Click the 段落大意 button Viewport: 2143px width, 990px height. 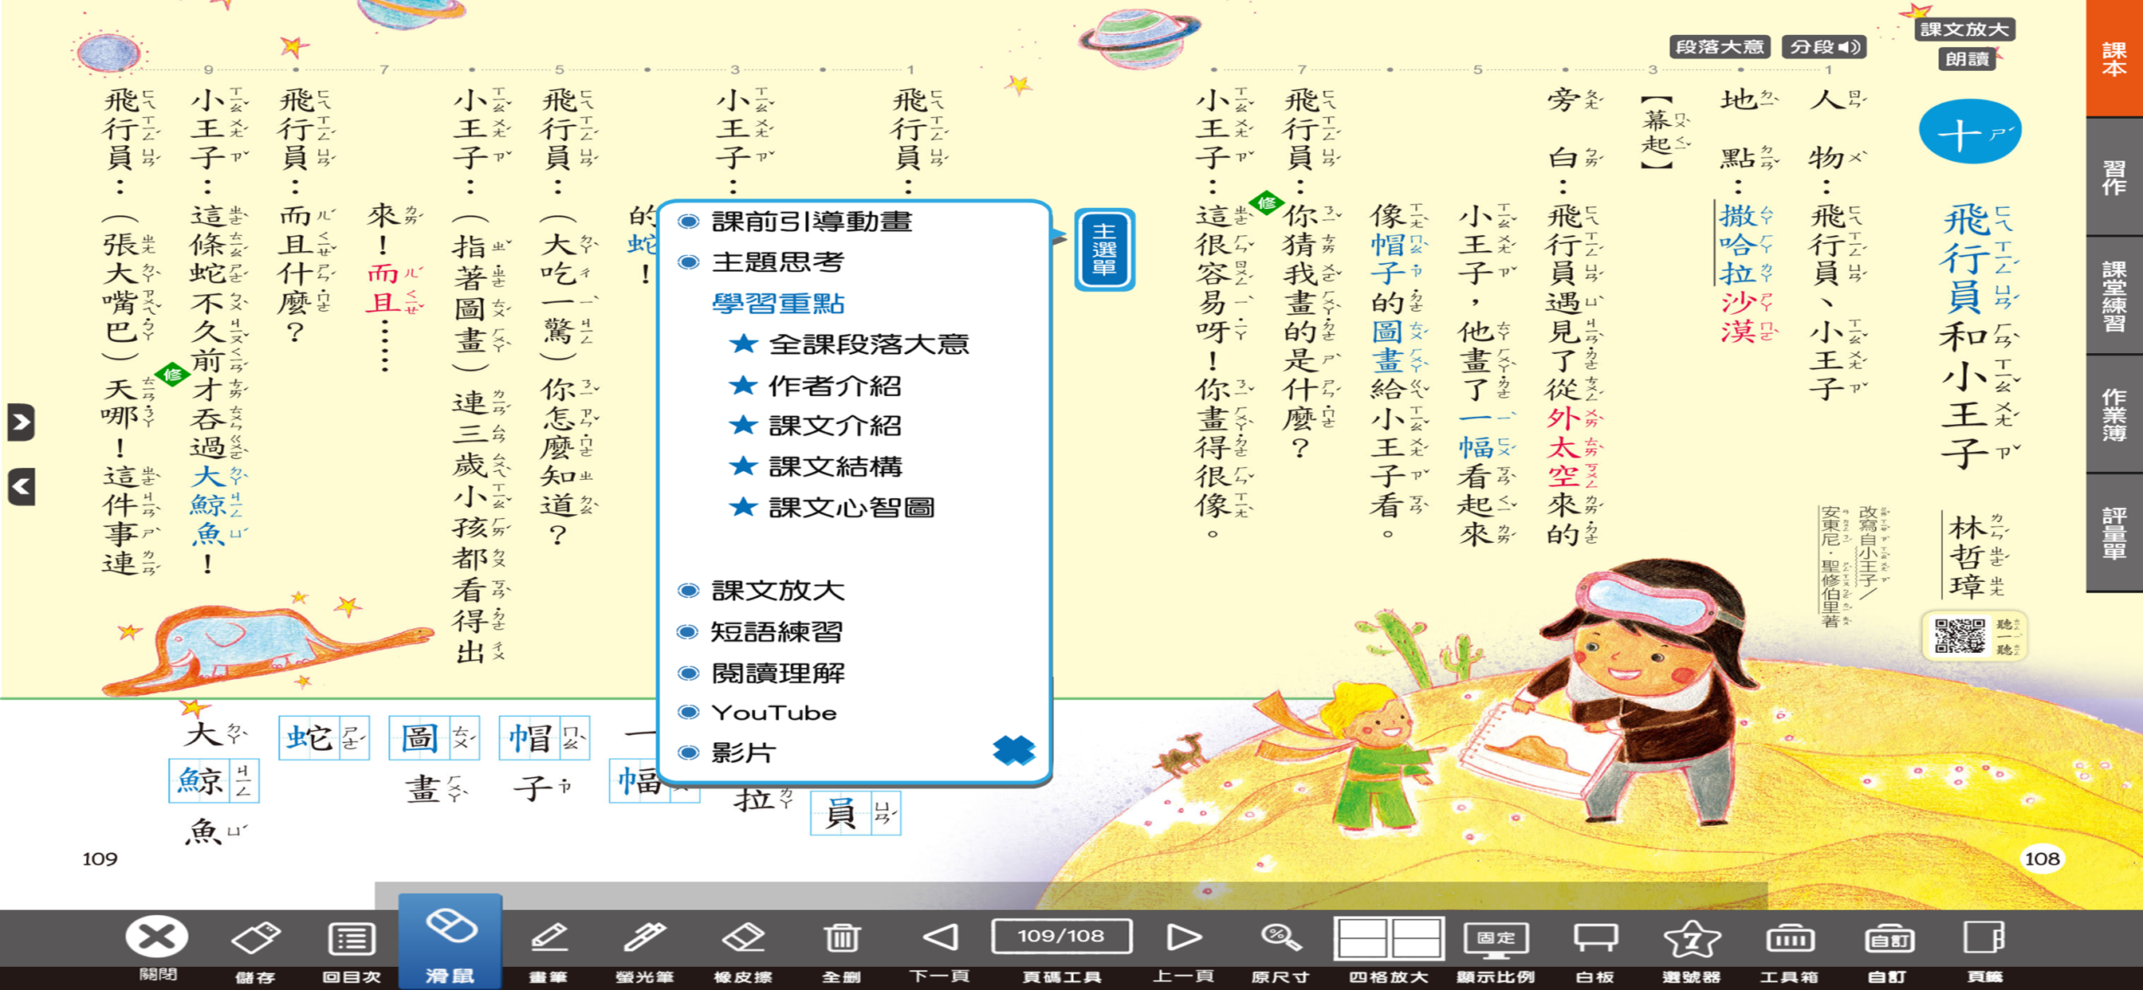1720,47
